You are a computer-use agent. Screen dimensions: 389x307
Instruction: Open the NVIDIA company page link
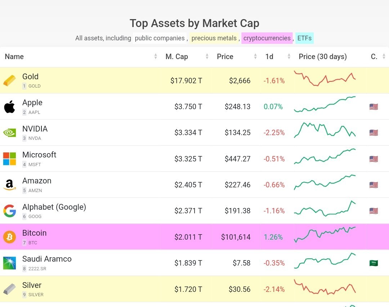(35, 129)
